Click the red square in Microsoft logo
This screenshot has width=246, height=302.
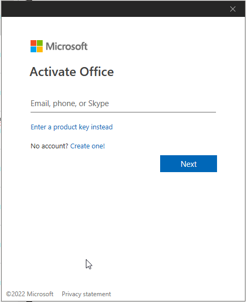(33, 43)
